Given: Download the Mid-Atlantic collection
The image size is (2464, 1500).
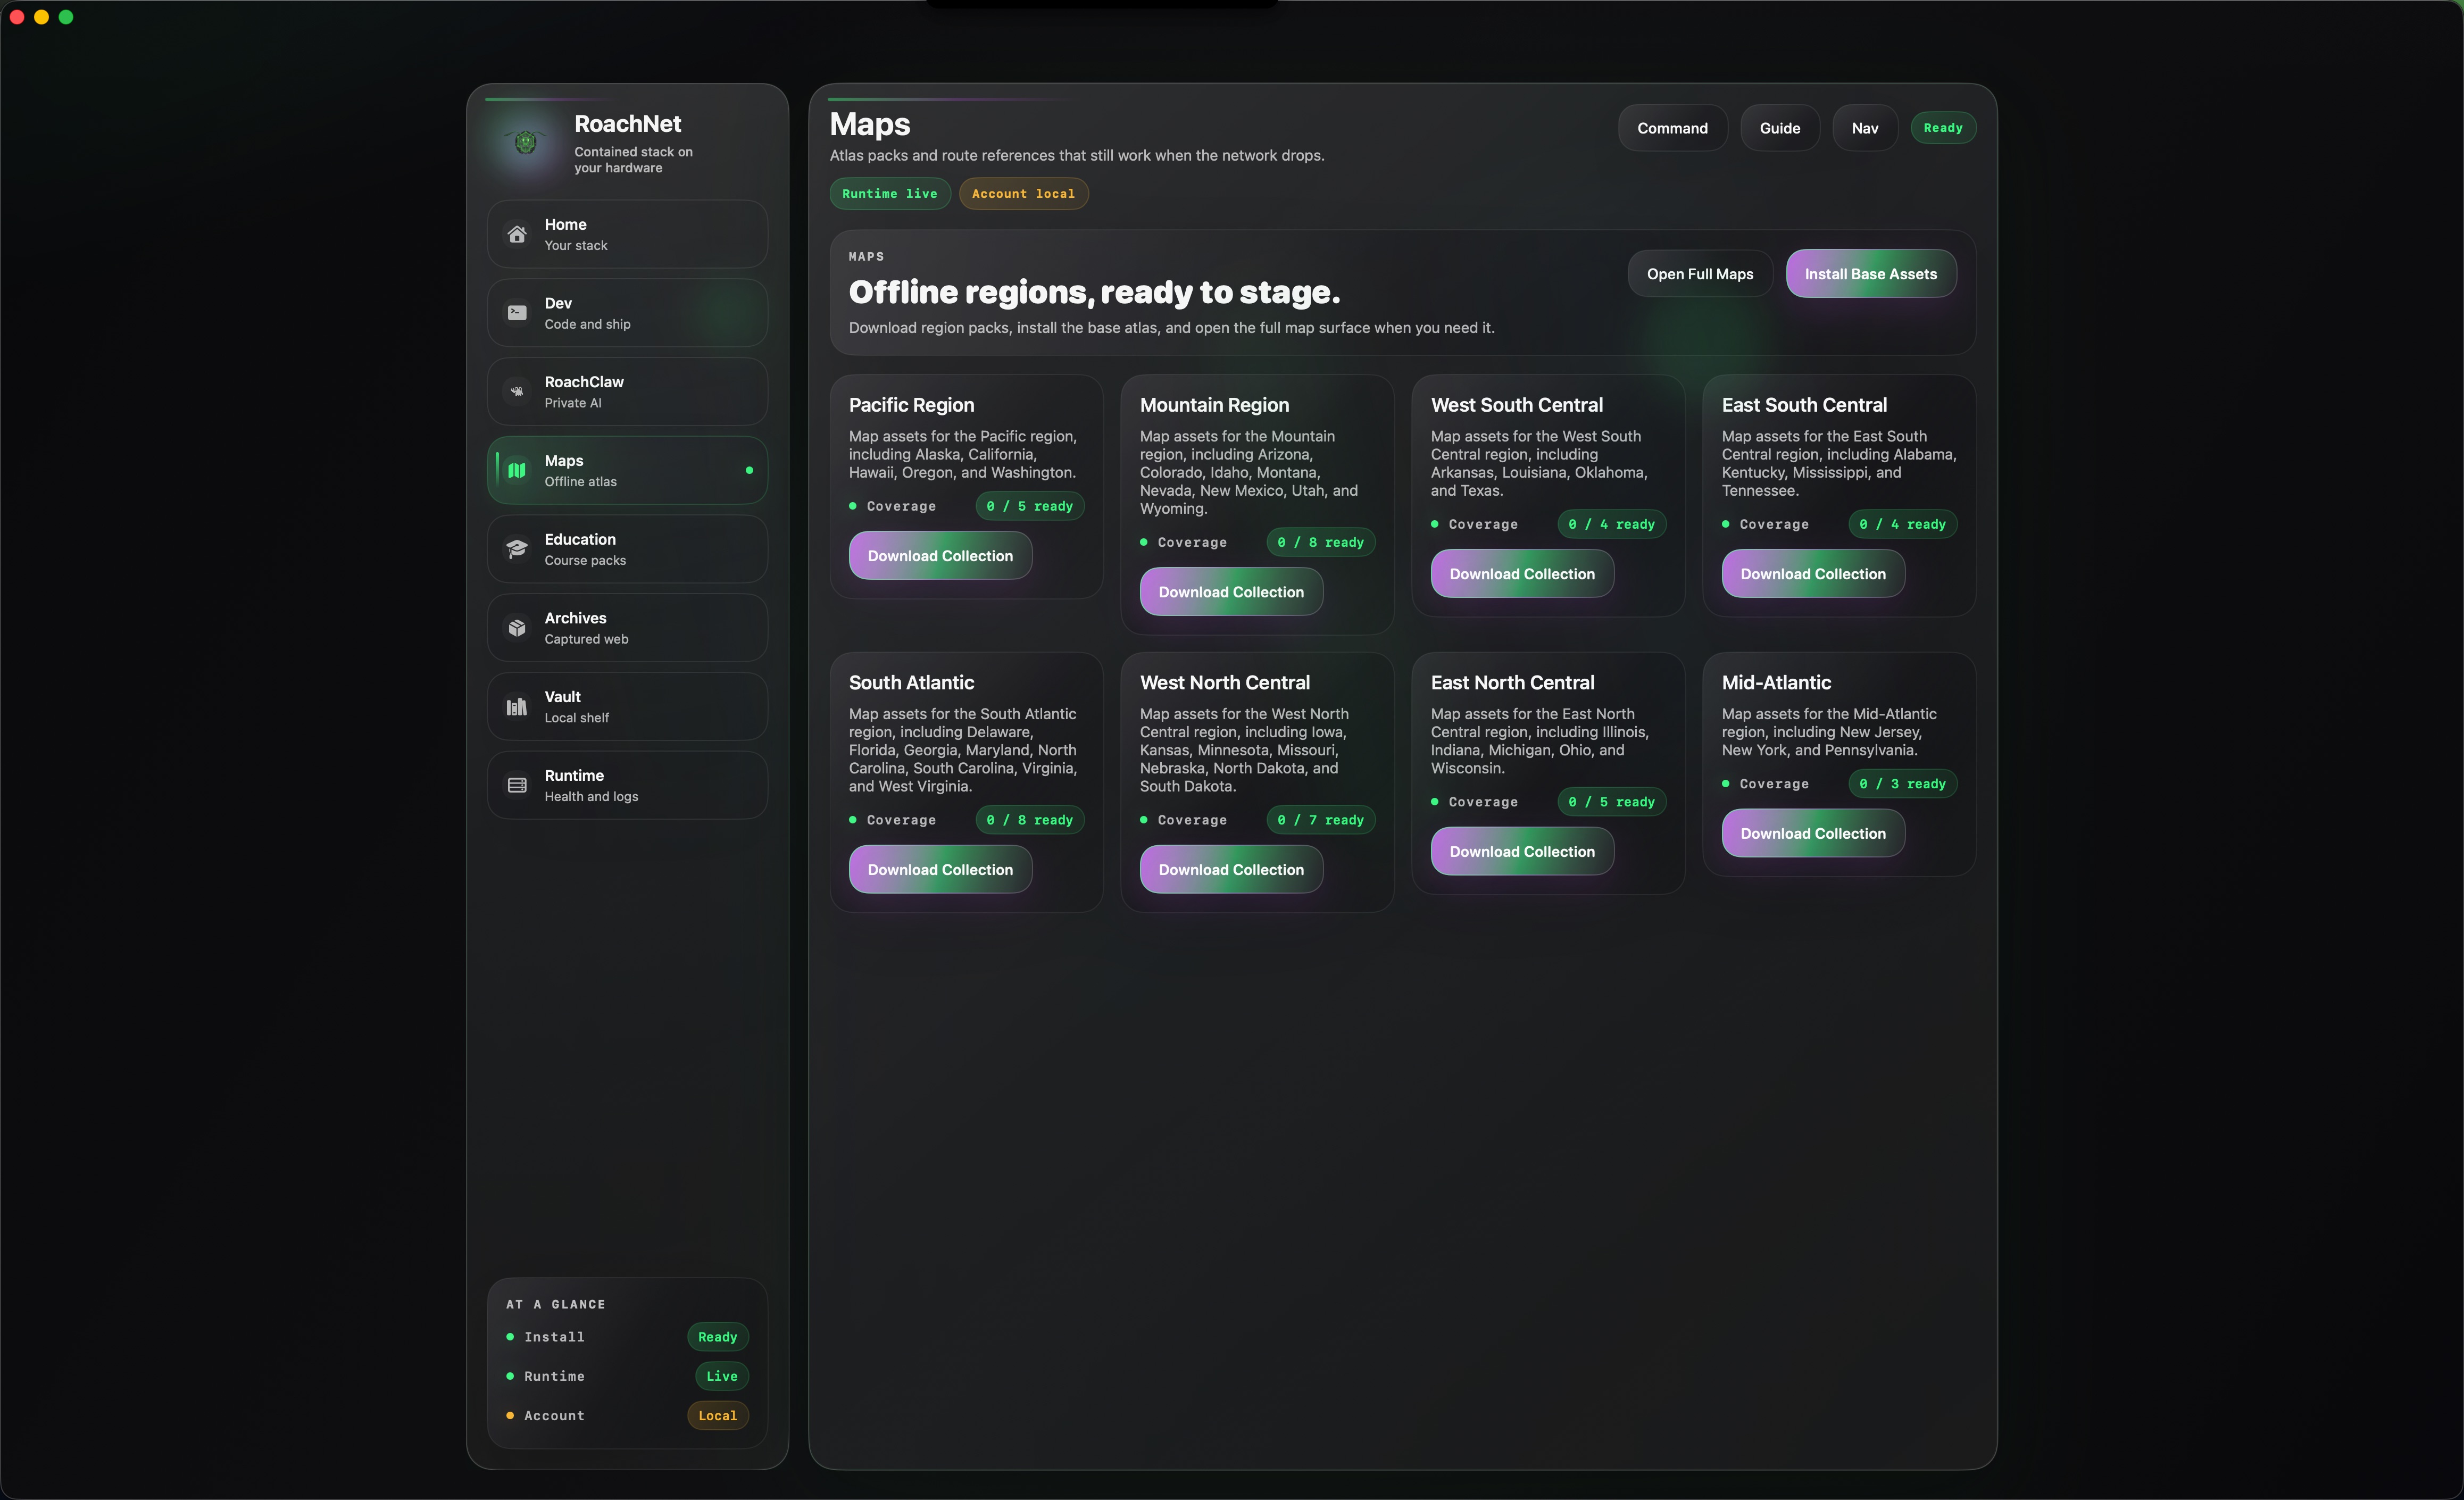Looking at the screenshot, I should [1812, 834].
